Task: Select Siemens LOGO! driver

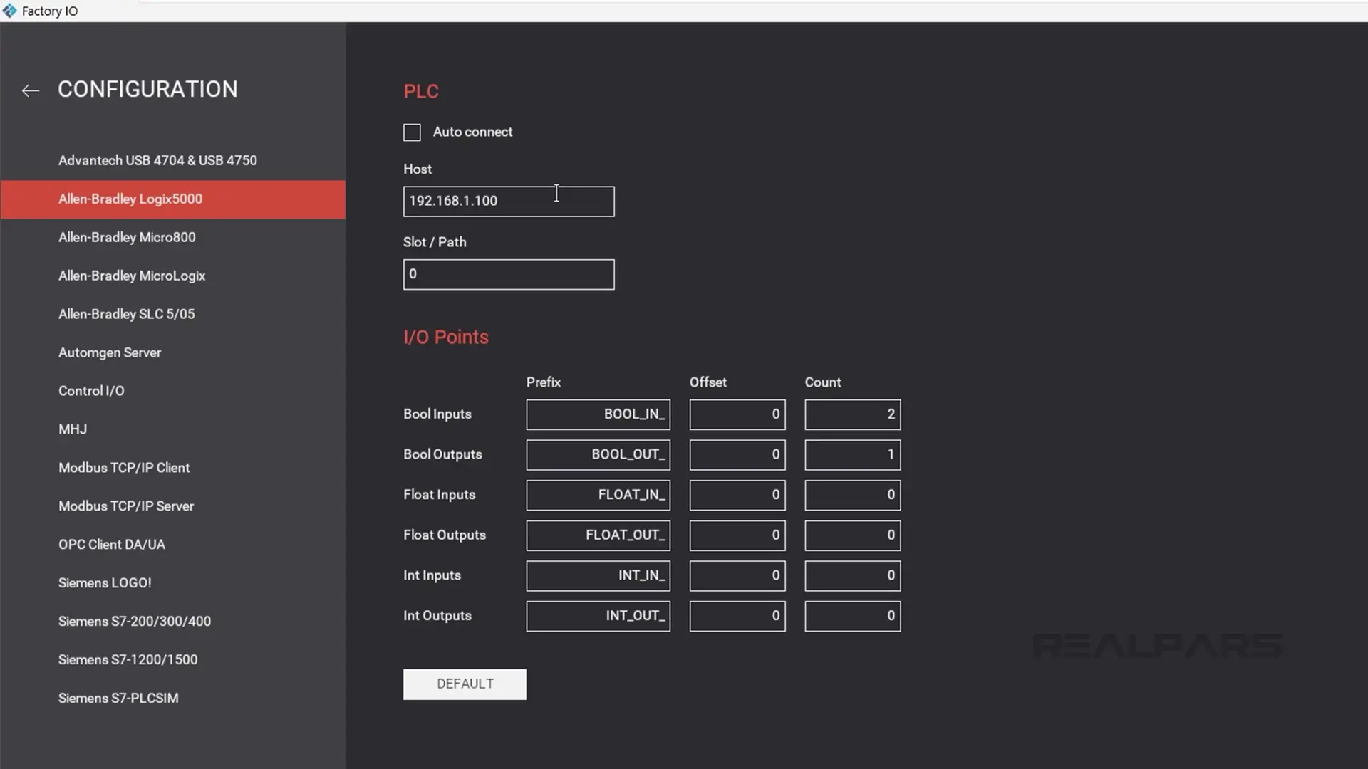Action: [173, 584]
